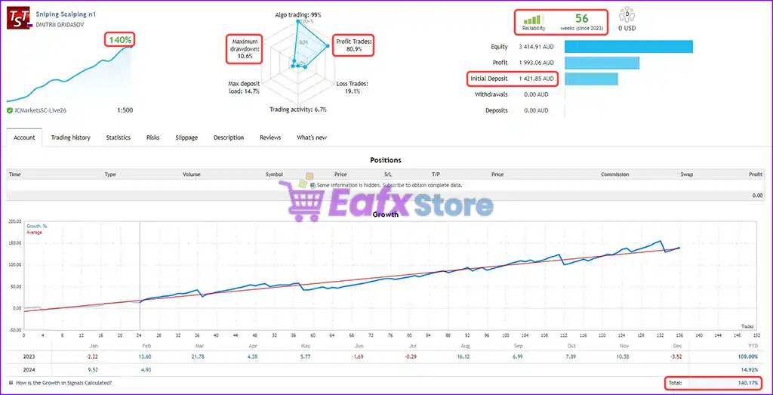Click the T/P column header
773x395 pixels.
tap(436, 174)
